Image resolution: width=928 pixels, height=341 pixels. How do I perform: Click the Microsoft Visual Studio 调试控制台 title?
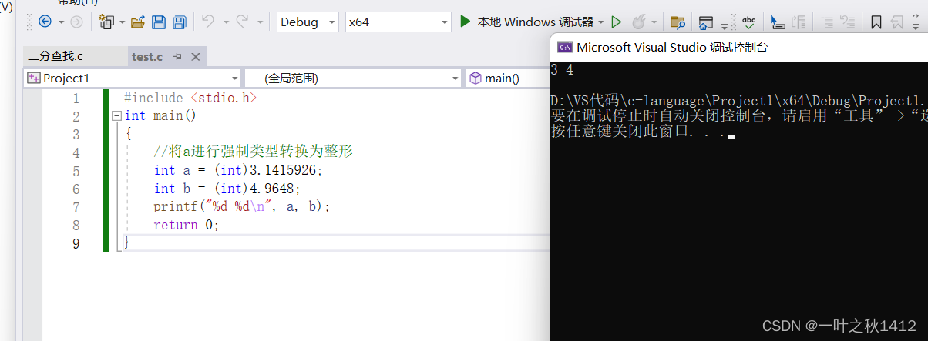(x=671, y=47)
